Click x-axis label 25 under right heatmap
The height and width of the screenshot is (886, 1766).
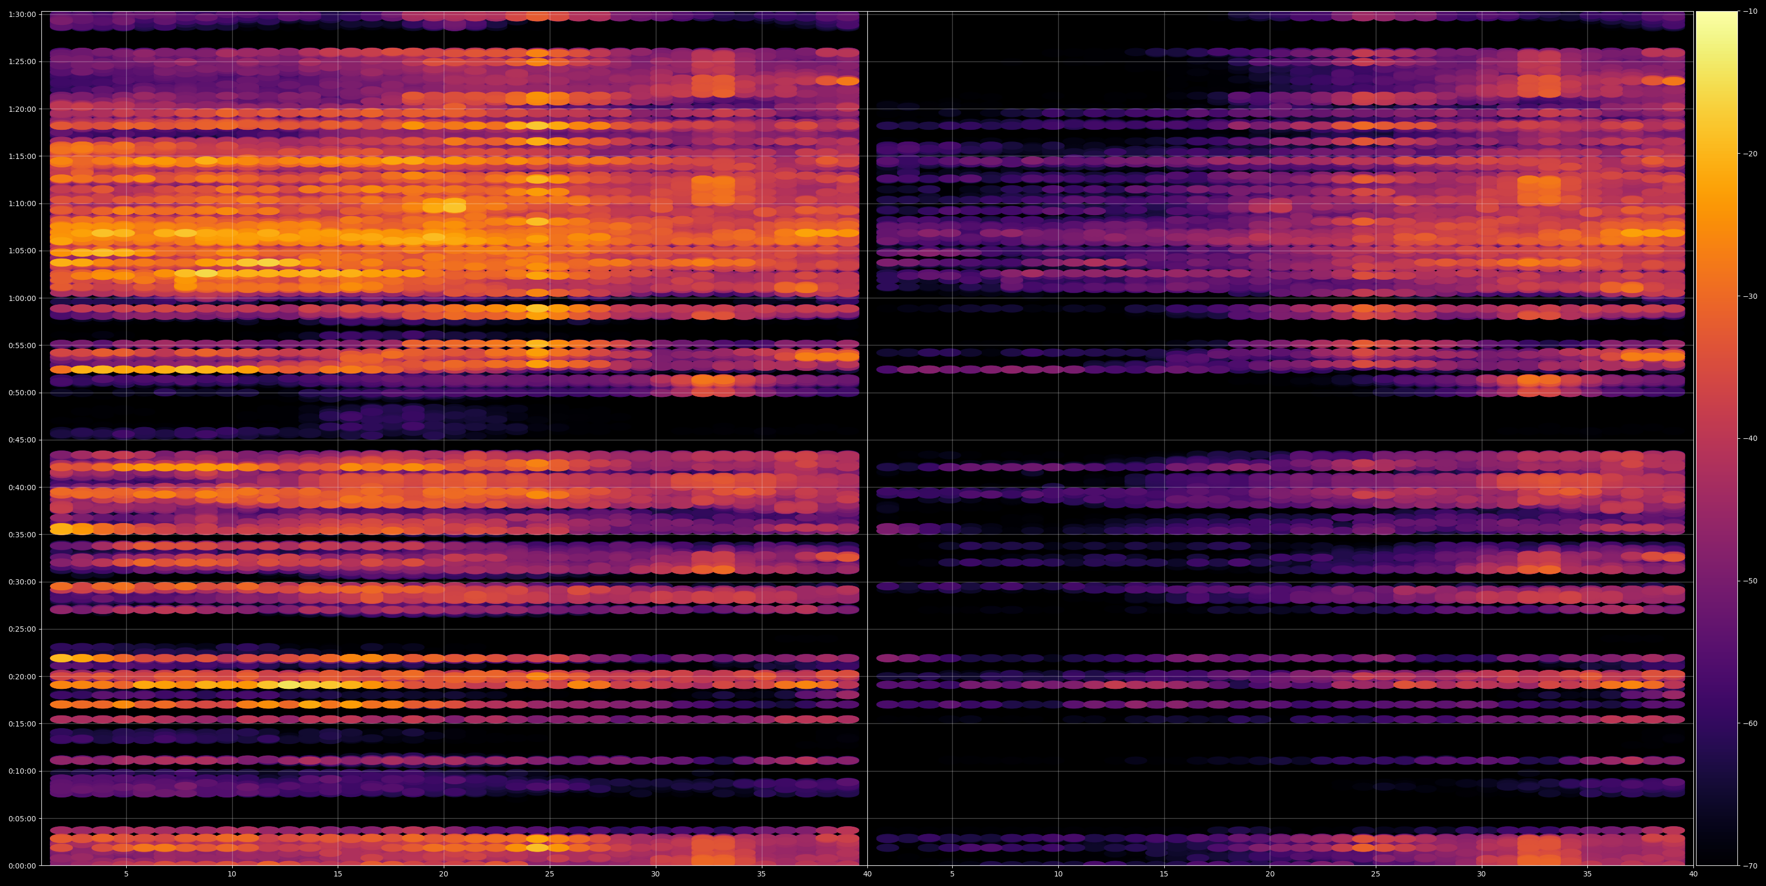pos(1376,874)
